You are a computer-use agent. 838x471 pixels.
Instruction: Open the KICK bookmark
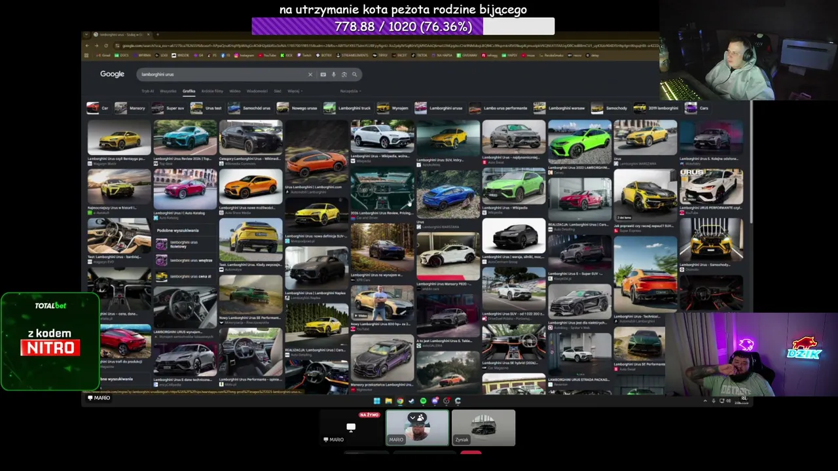click(x=287, y=56)
